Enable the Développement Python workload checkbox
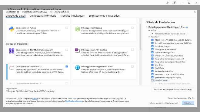Screen dimensions: 200x112 click(67, 28)
